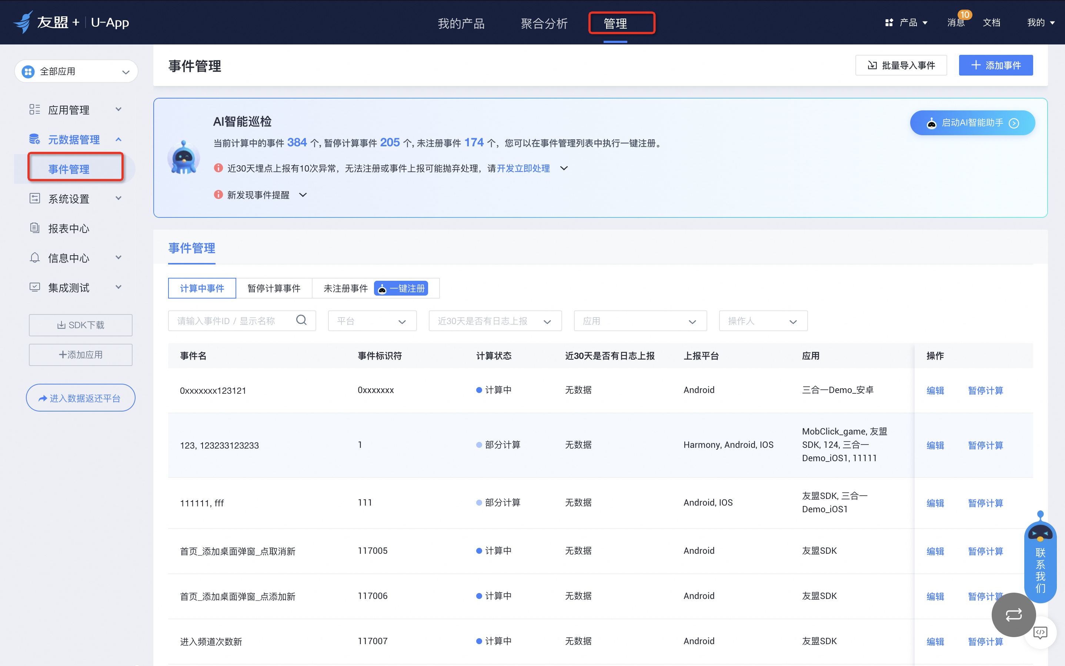Click the 报表中心 sidebar icon item
Screen dimensions: 1065x666
(68, 228)
